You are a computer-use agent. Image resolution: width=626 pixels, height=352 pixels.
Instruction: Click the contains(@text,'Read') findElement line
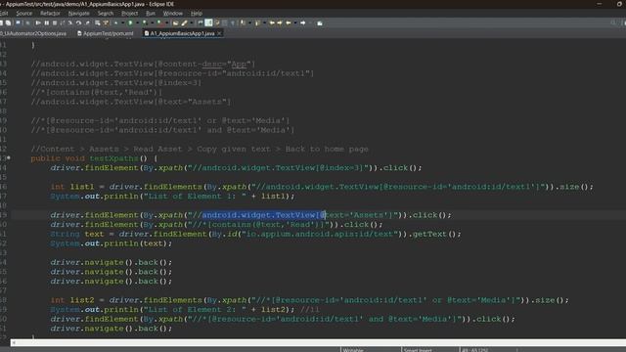(216, 225)
